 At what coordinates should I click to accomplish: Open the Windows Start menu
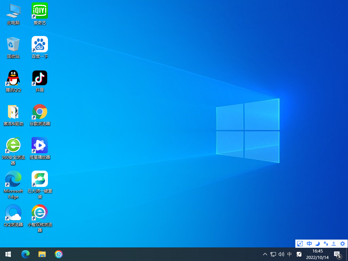[x=8, y=254]
